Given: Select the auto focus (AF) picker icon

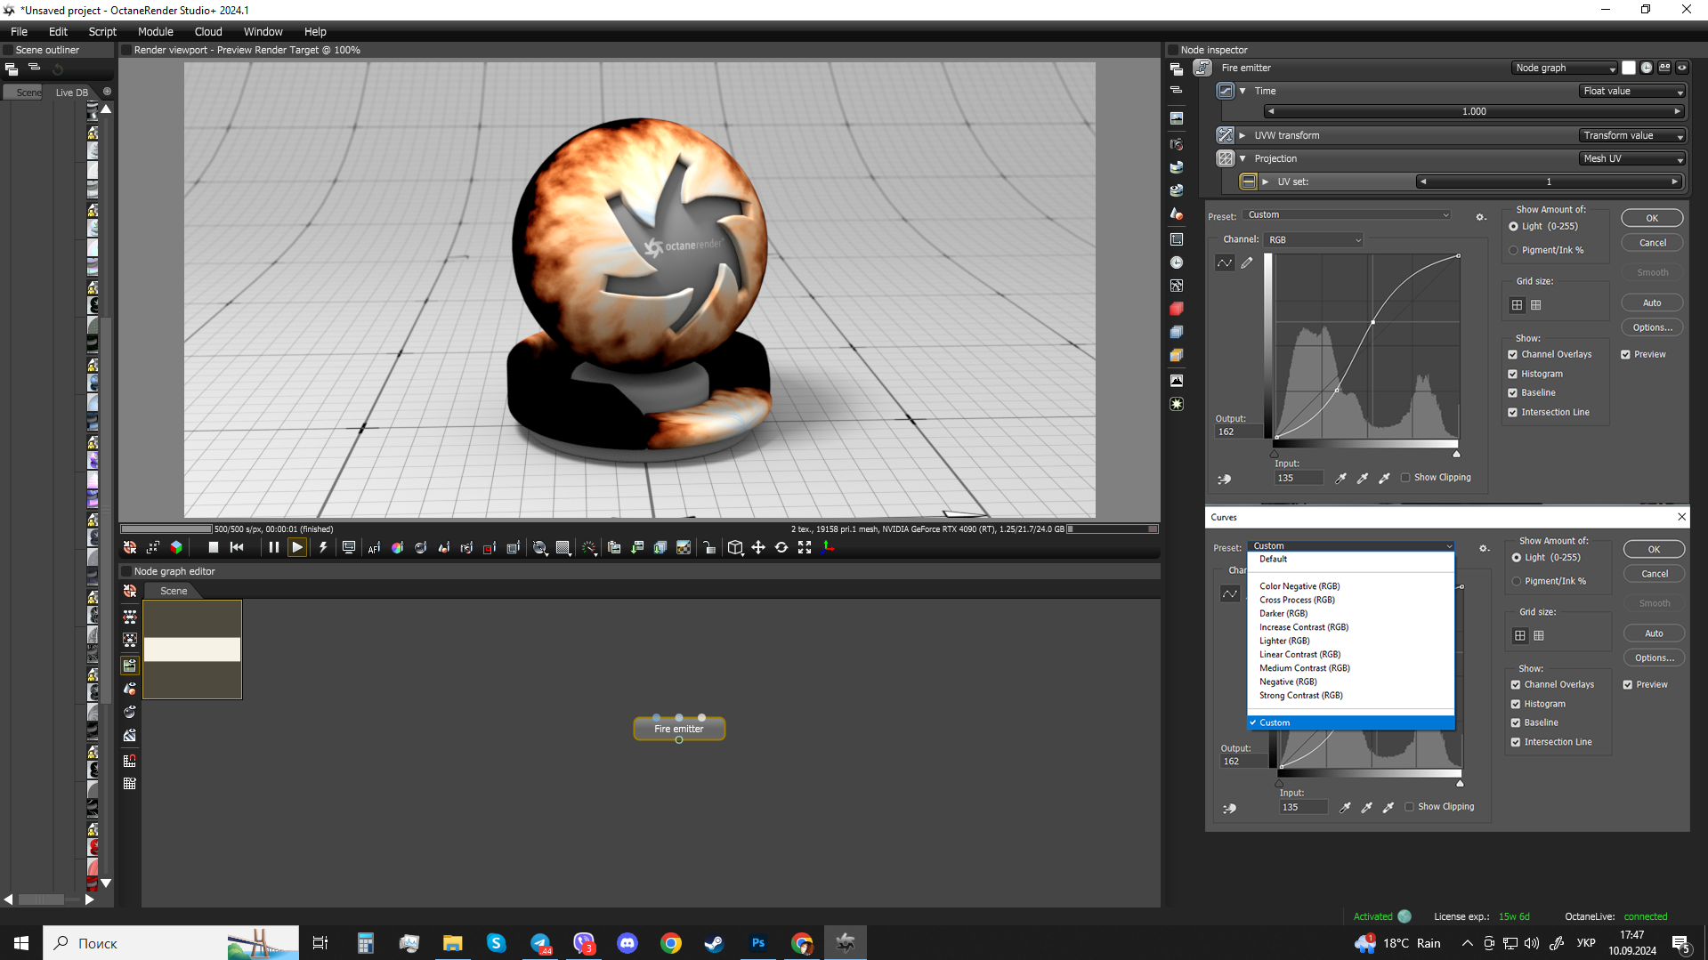Looking at the screenshot, I should tap(374, 548).
